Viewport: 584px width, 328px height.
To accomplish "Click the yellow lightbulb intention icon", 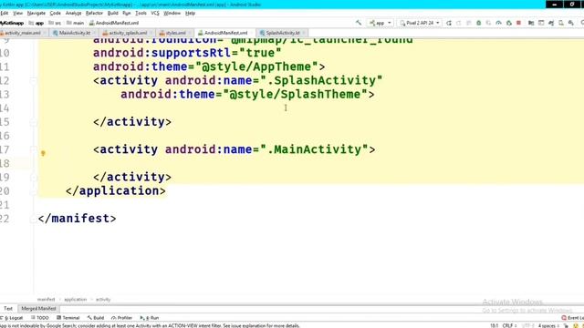I will pos(43,153).
